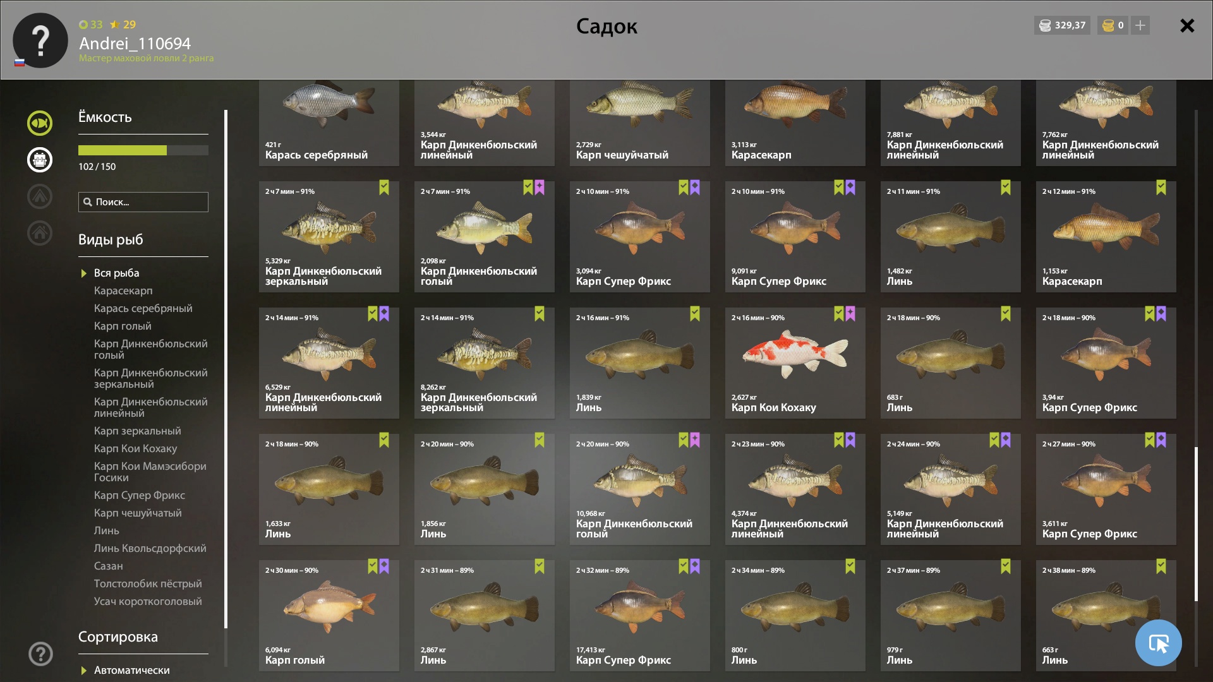Toggle green bookmark on 5,329 кг Карп зеркальный
Screen dimensions: 1213x682
(x=384, y=188)
